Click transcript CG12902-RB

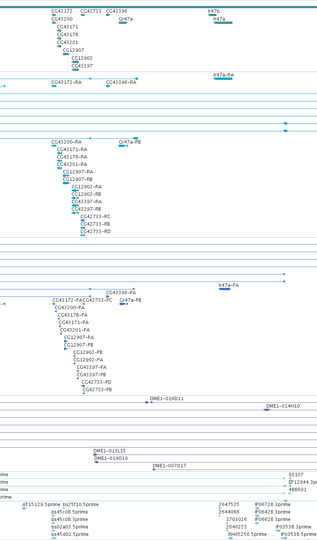coord(86,194)
